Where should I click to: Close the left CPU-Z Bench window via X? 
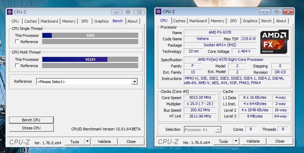[x=139, y=12]
